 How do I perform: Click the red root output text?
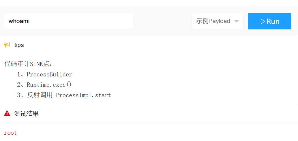pyautogui.click(x=10, y=133)
